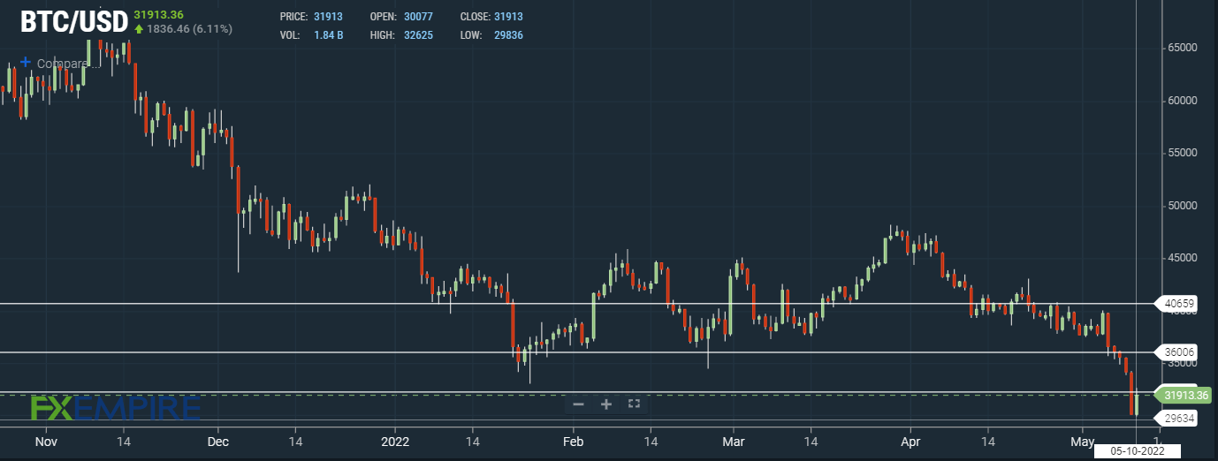Toggle fullscreen chart view icon
1218x461 pixels.
pos(634,404)
